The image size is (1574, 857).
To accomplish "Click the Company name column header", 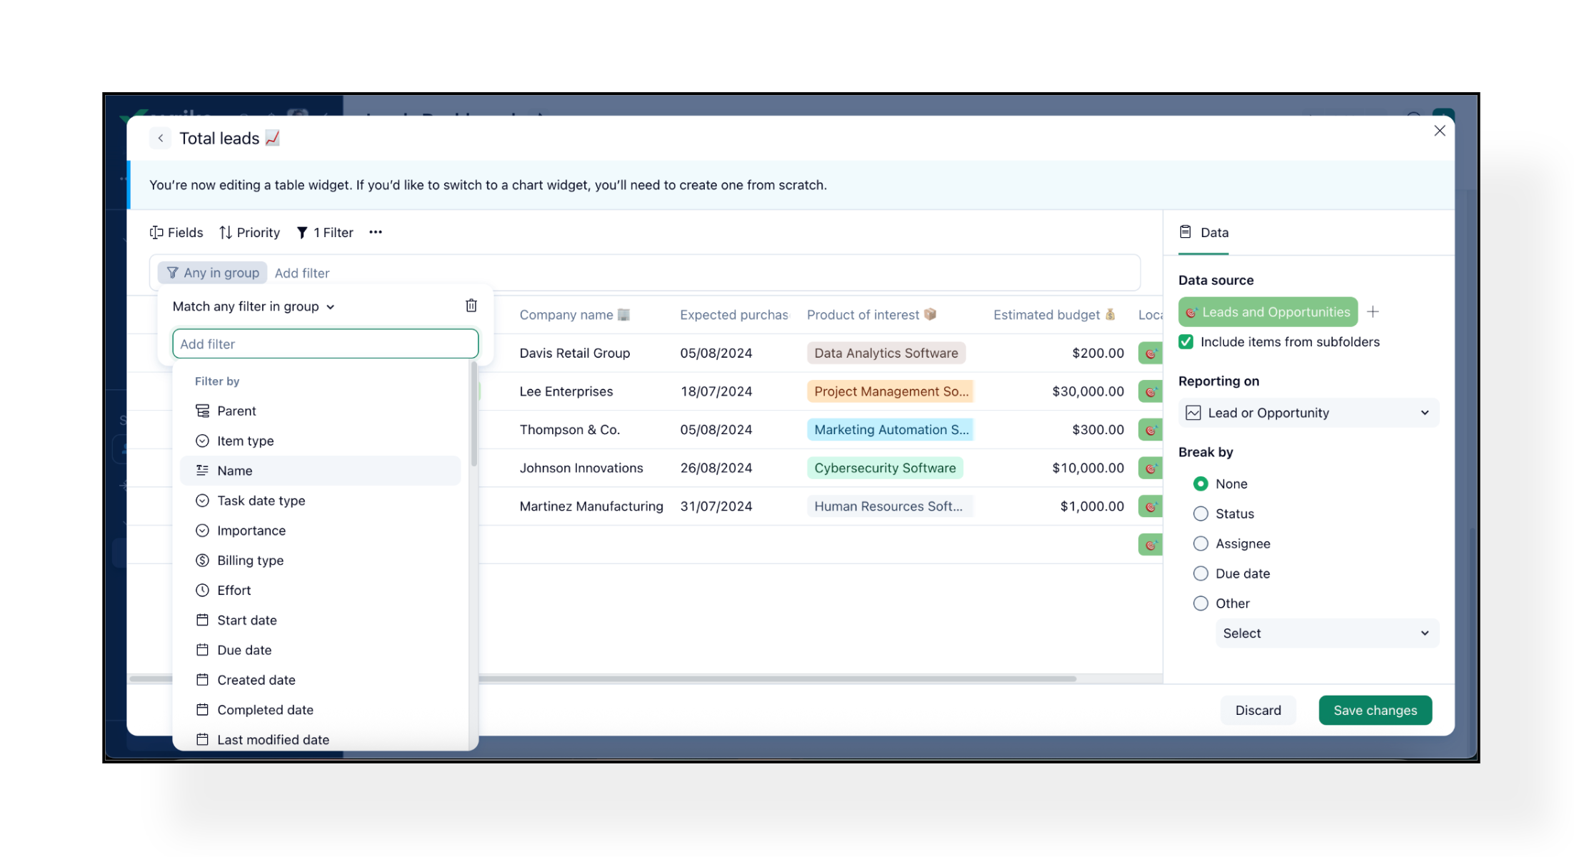I will pyautogui.click(x=575, y=315).
